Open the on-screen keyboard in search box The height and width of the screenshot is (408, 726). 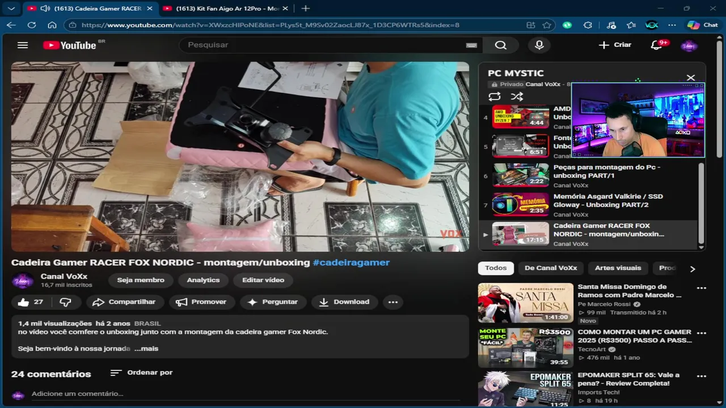click(471, 45)
